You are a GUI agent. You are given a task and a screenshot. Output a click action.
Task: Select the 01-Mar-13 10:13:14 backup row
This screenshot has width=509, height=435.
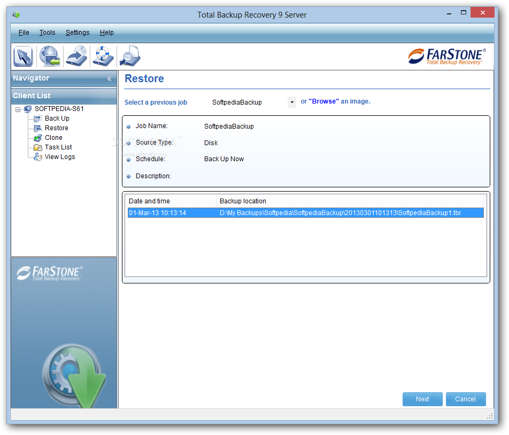coord(305,213)
